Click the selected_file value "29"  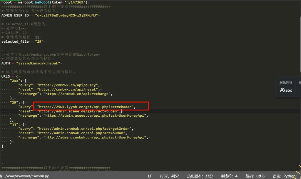pyautogui.click(x=39, y=41)
